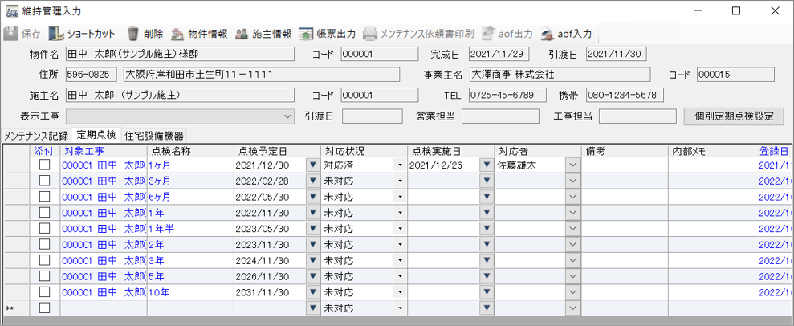
Task: Check the 添付 box for 1ヶ月 row
Action: (x=45, y=165)
